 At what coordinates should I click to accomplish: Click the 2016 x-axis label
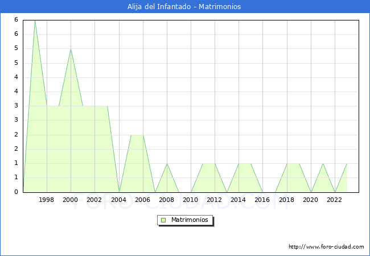point(262,200)
